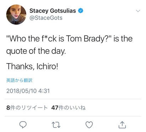Like the tweet with the heart icon
The width and height of the screenshot is (146, 132).
89,125
